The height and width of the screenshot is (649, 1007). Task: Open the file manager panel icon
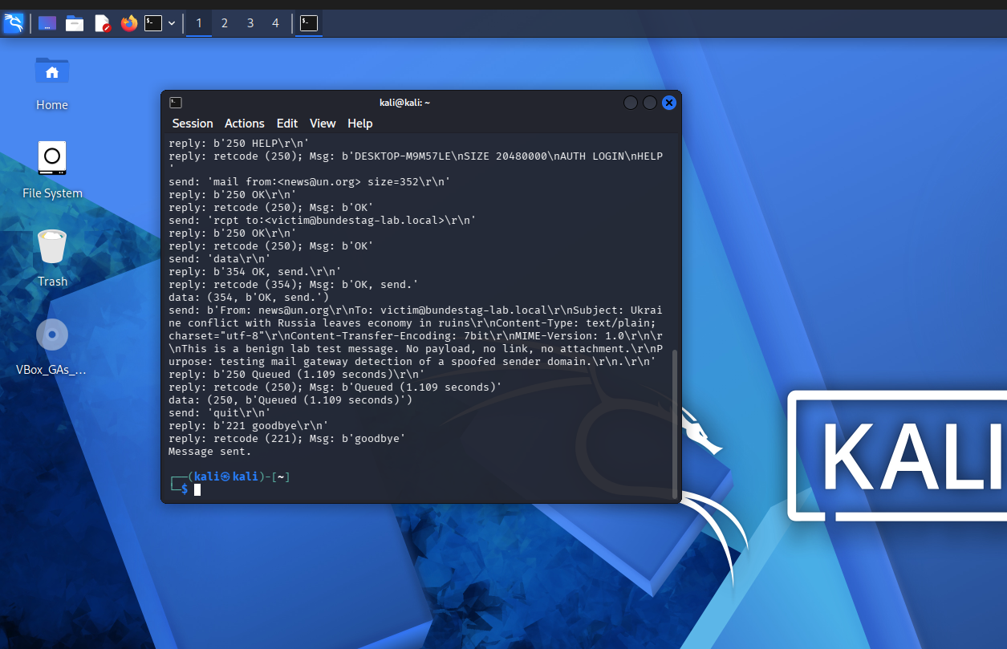tap(75, 23)
